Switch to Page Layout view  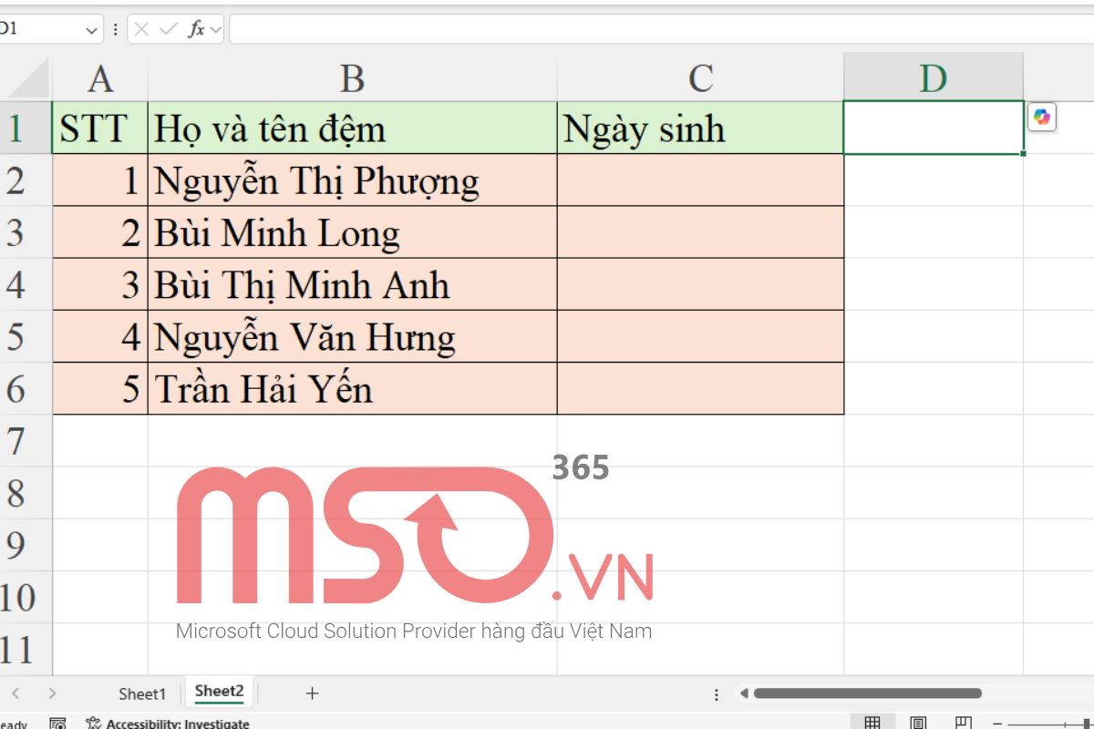918,723
